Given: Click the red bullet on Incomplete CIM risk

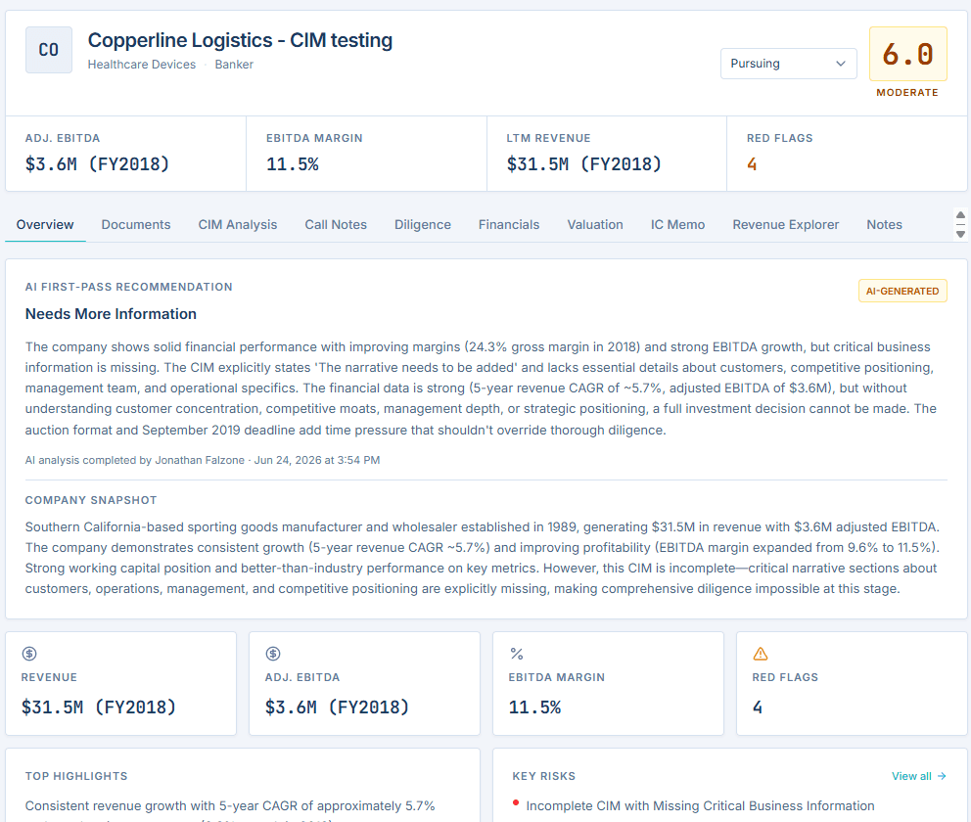Looking at the screenshot, I should point(515,803).
